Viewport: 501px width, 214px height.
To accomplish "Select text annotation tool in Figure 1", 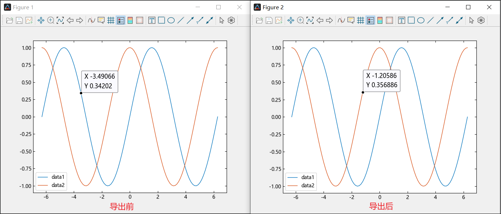I will 152,20.
